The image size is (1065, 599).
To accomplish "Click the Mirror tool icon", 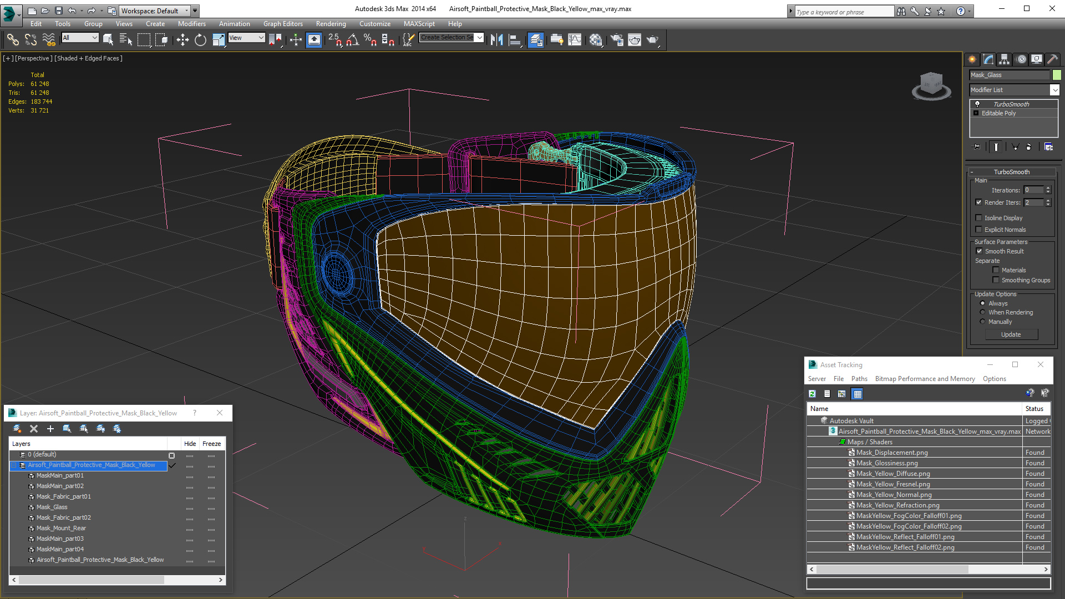I will (496, 39).
